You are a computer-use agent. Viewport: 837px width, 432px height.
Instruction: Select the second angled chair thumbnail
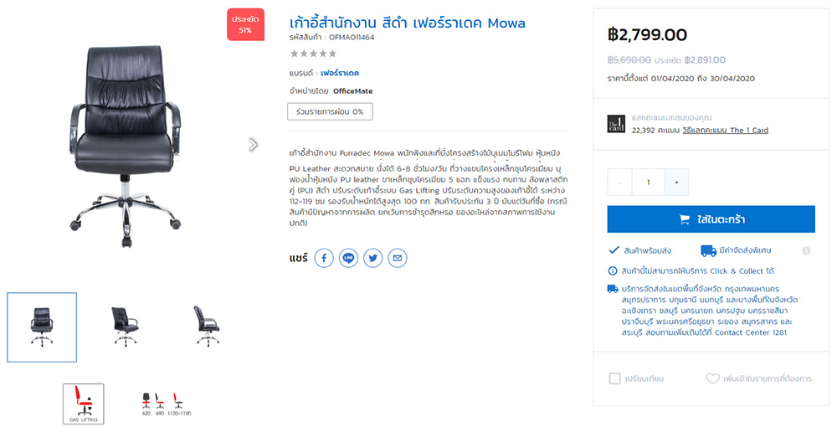click(x=125, y=327)
